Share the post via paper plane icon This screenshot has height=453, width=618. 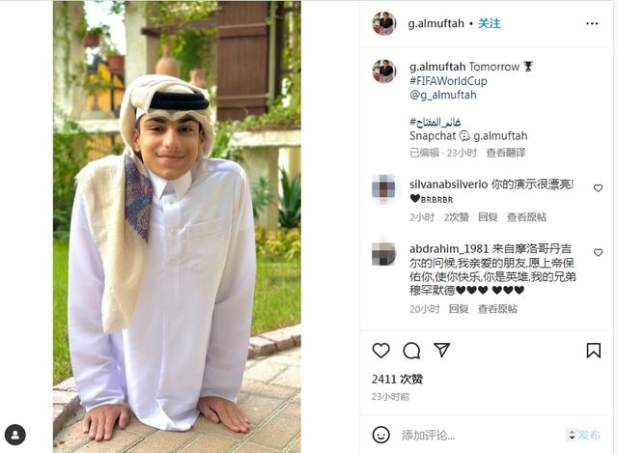(x=442, y=350)
